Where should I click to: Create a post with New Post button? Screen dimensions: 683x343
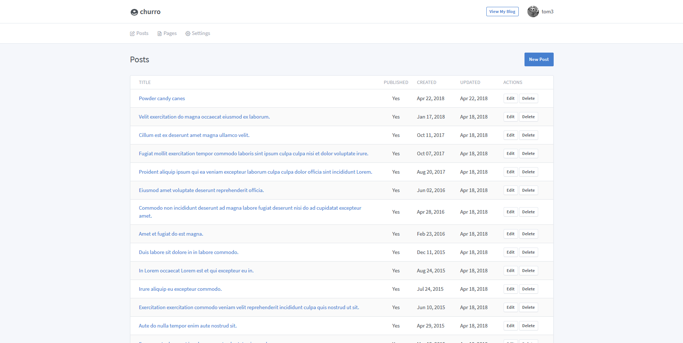click(x=539, y=59)
